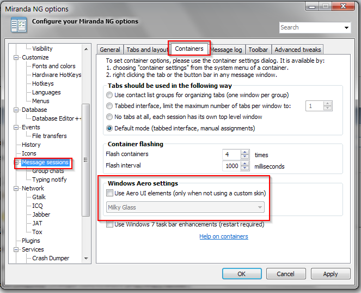This screenshot has width=361, height=293.
Task: Choose 'No tabs at all' radio option
Action: pyautogui.click(x=109, y=117)
